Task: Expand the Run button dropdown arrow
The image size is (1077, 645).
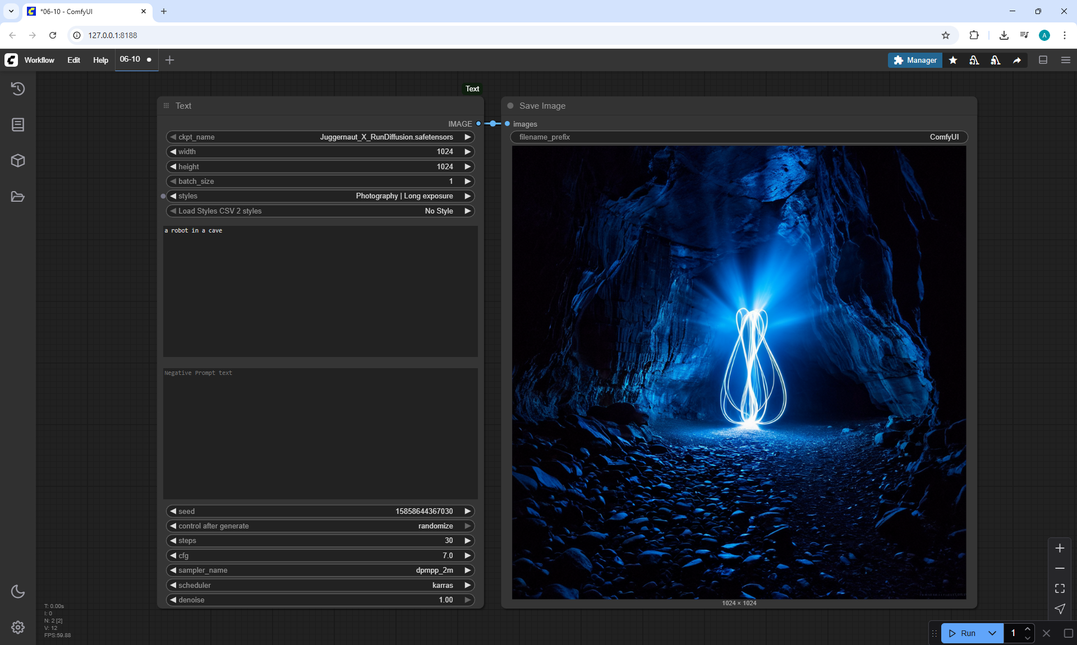Action: (992, 633)
